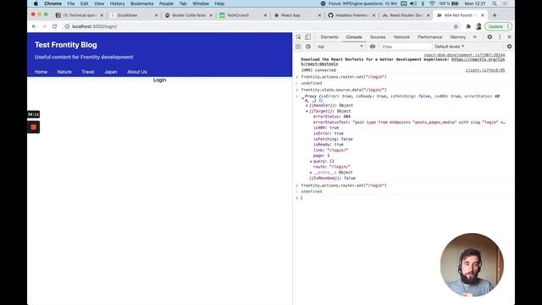Image resolution: width=542 pixels, height=305 pixels.
Task: Click the browser forward arrow
Action: (x=44, y=26)
